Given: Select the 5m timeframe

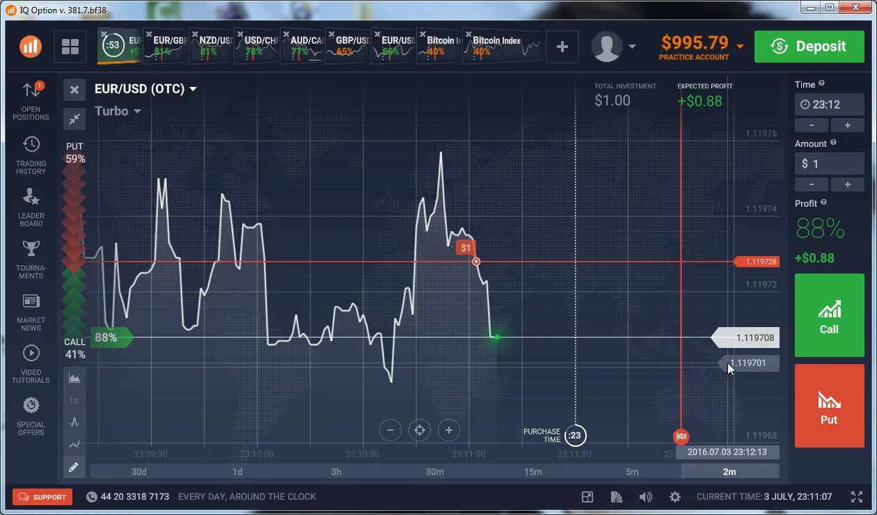Looking at the screenshot, I should (632, 472).
